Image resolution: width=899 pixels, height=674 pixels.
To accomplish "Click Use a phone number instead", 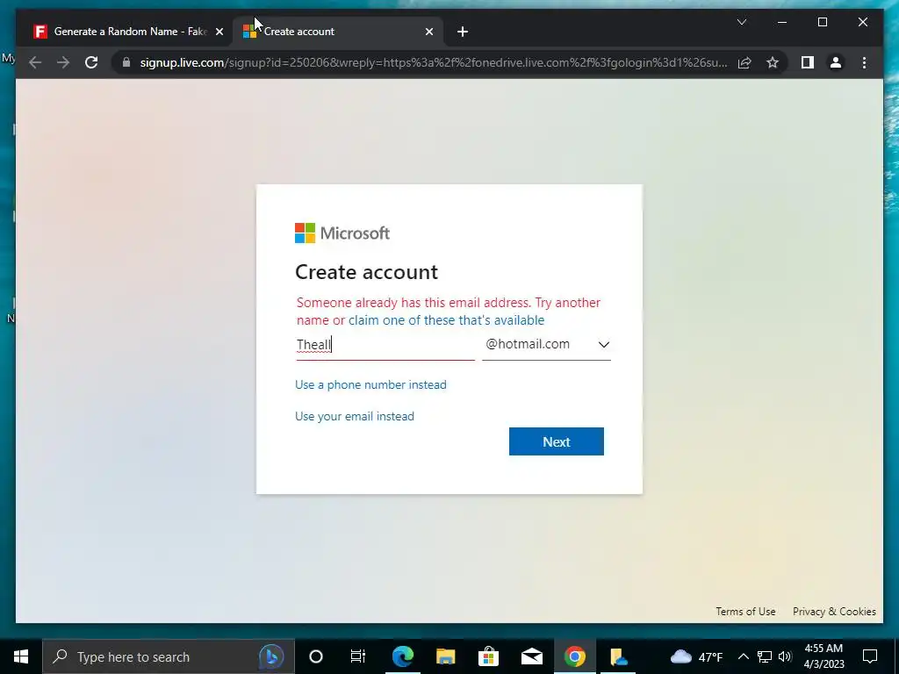I will click(370, 384).
